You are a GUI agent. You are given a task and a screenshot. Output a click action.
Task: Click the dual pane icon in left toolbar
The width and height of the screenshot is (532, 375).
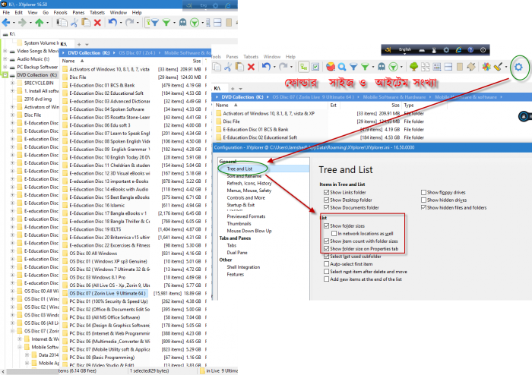point(217,23)
